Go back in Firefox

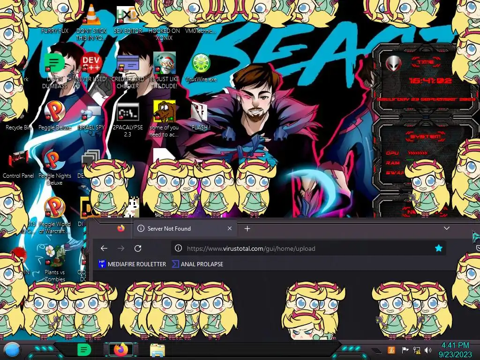(x=104, y=248)
